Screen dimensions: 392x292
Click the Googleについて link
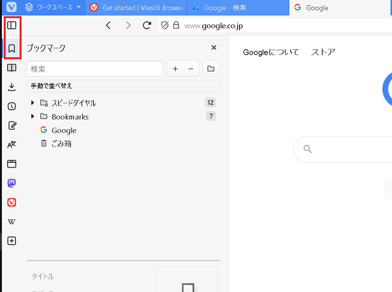pyautogui.click(x=271, y=52)
